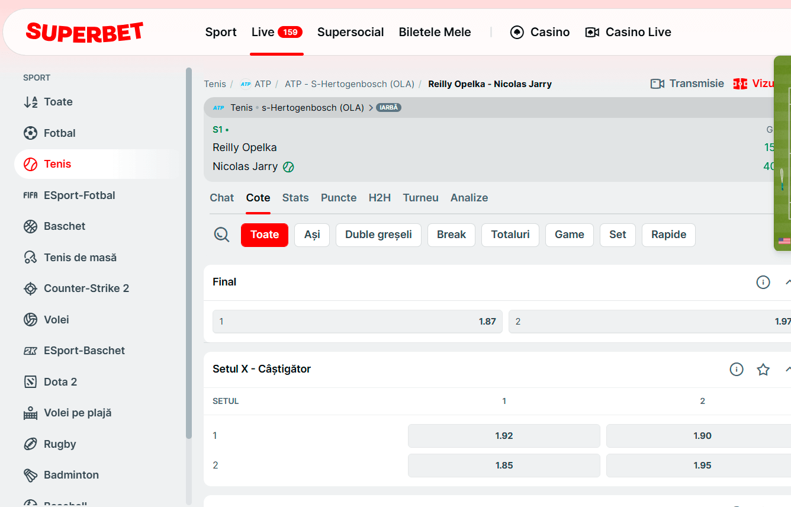
Task: Open the Dota 2 icon
Action: point(30,382)
